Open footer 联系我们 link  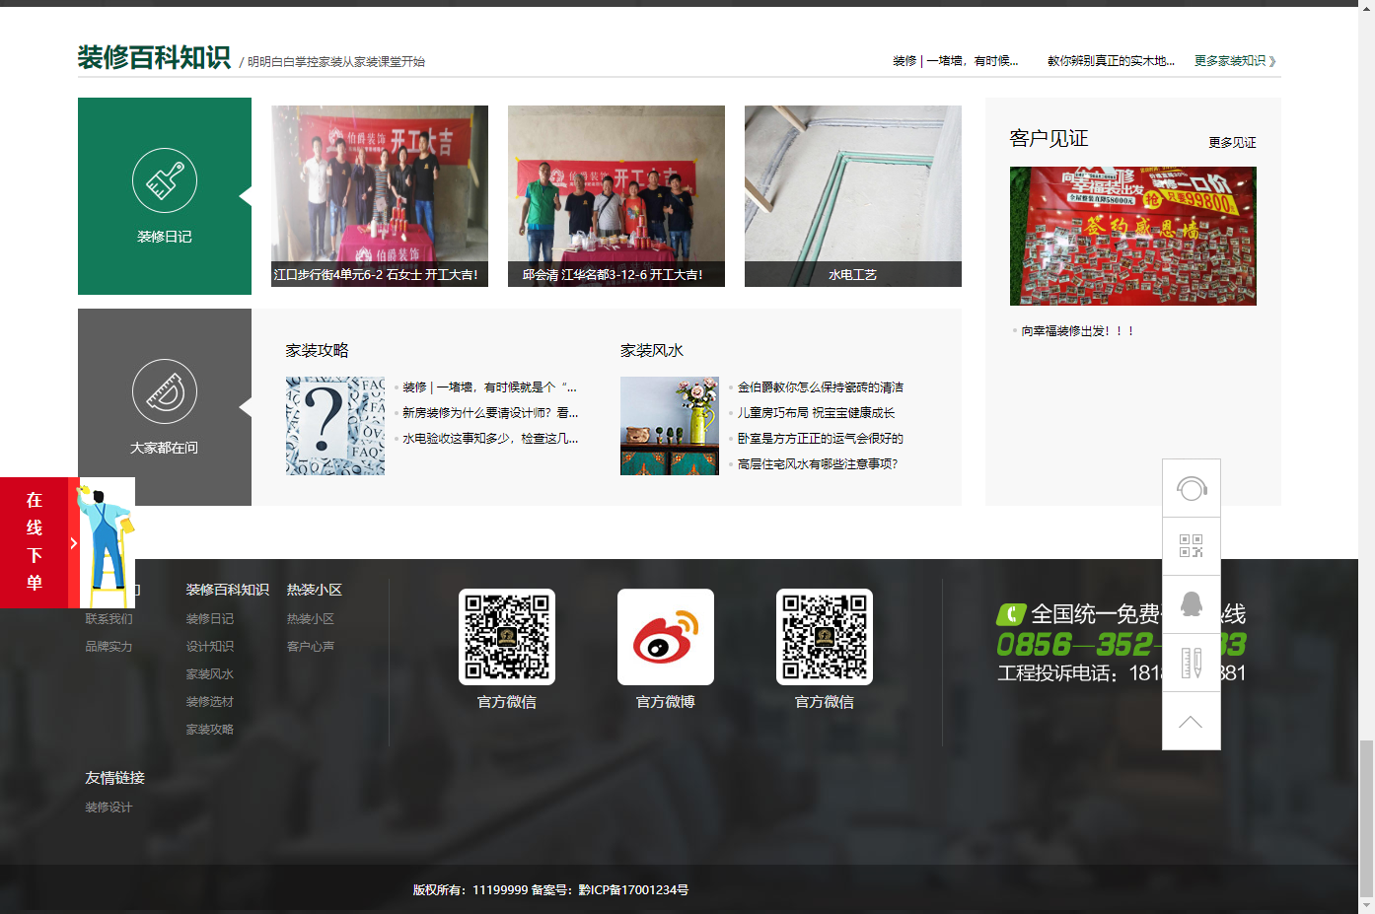(109, 619)
